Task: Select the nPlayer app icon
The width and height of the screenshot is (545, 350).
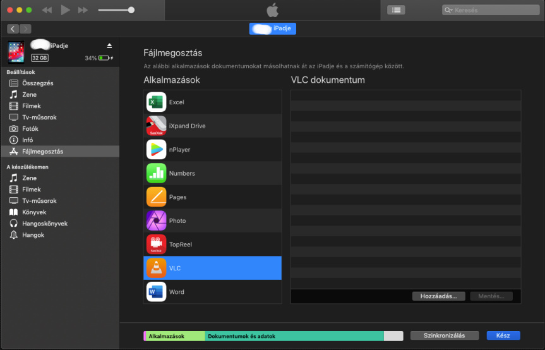Action: tap(156, 150)
